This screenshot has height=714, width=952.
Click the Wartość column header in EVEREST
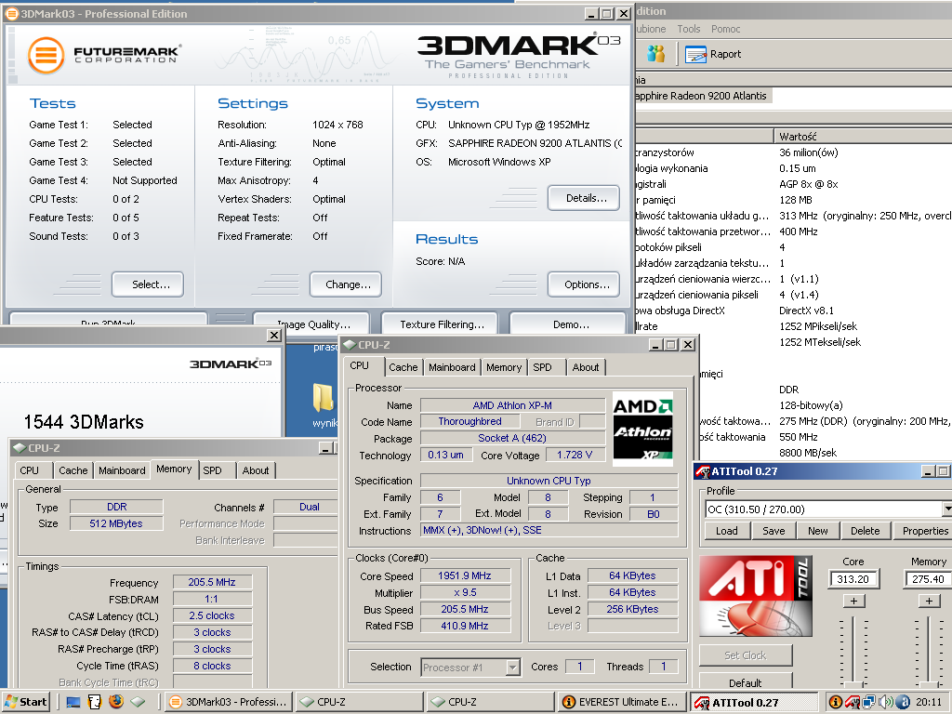(x=863, y=136)
